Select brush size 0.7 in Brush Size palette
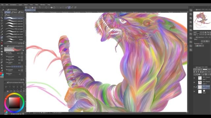 click(x=6, y=87)
